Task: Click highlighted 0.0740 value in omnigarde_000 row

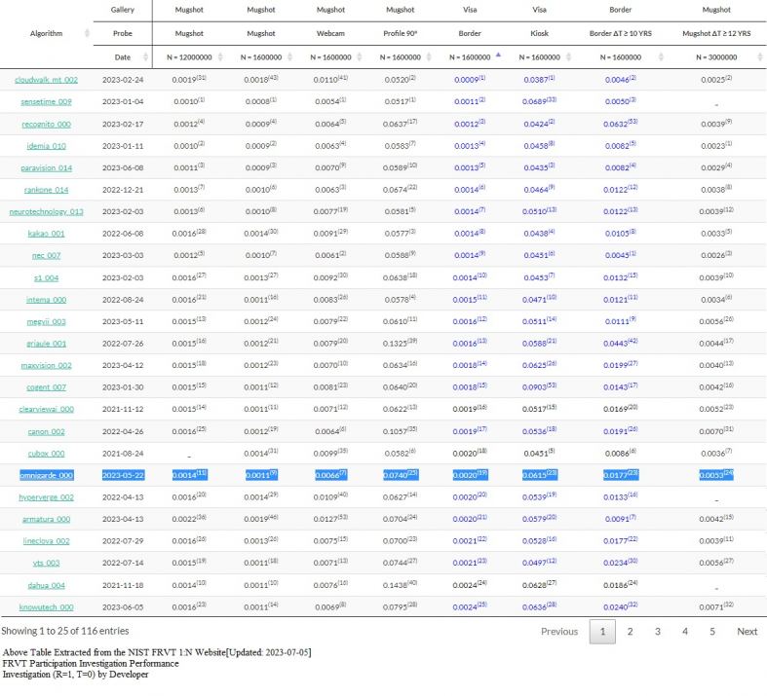Action: pyautogui.click(x=401, y=475)
